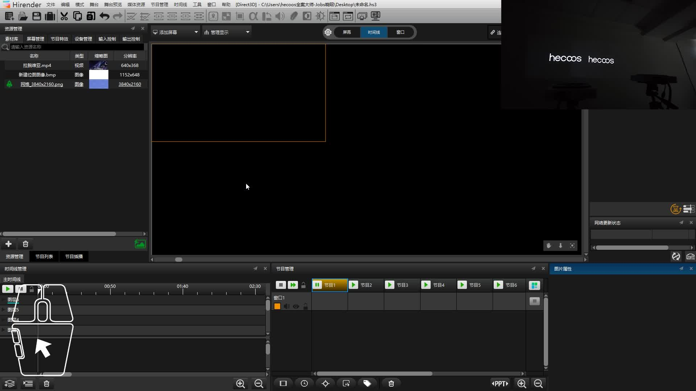Viewport: 696px width, 391px height.
Task: Toggle the 窗口1 row lock icon
Action: coord(305,307)
